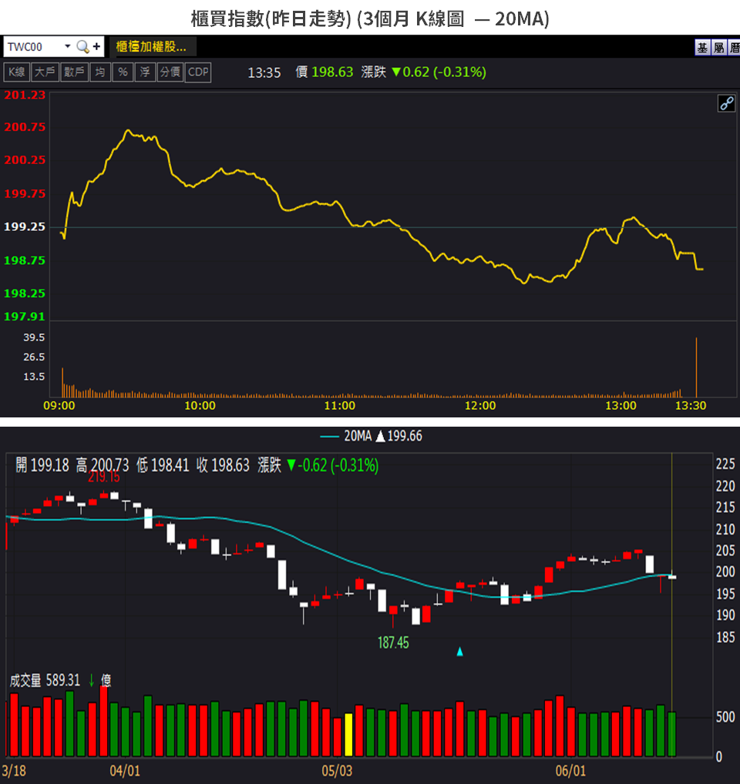Toggle the 散戶 view button
The image size is (740, 784).
[x=75, y=72]
